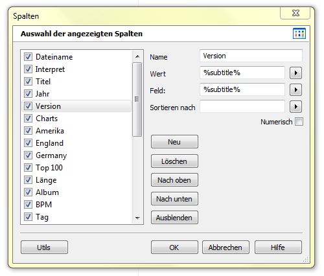
Task: Uncheck the Charts column checkbox
Action: coord(28,119)
